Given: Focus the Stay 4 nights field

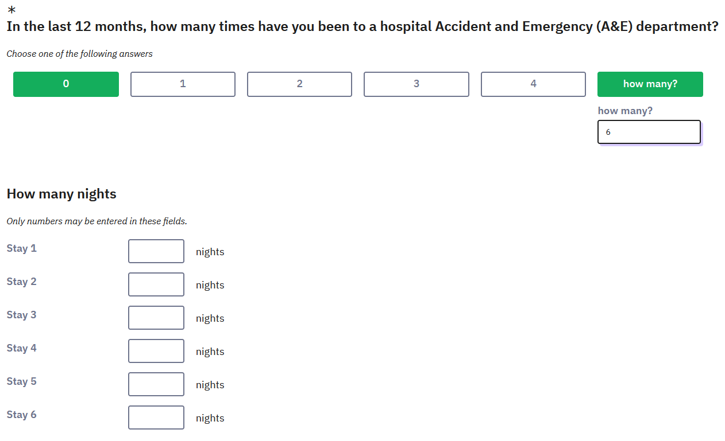Looking at the screenshot, I should (x=156, y=351).
